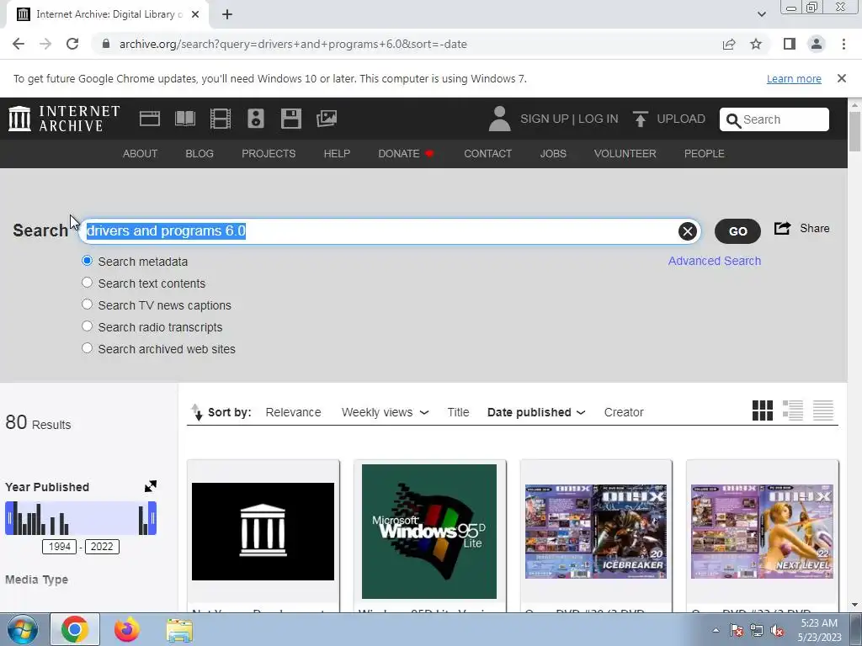Viewport: 862px width, 646px height.
Task: Open Chrome profile icon
Action: [x=817, y=44]
